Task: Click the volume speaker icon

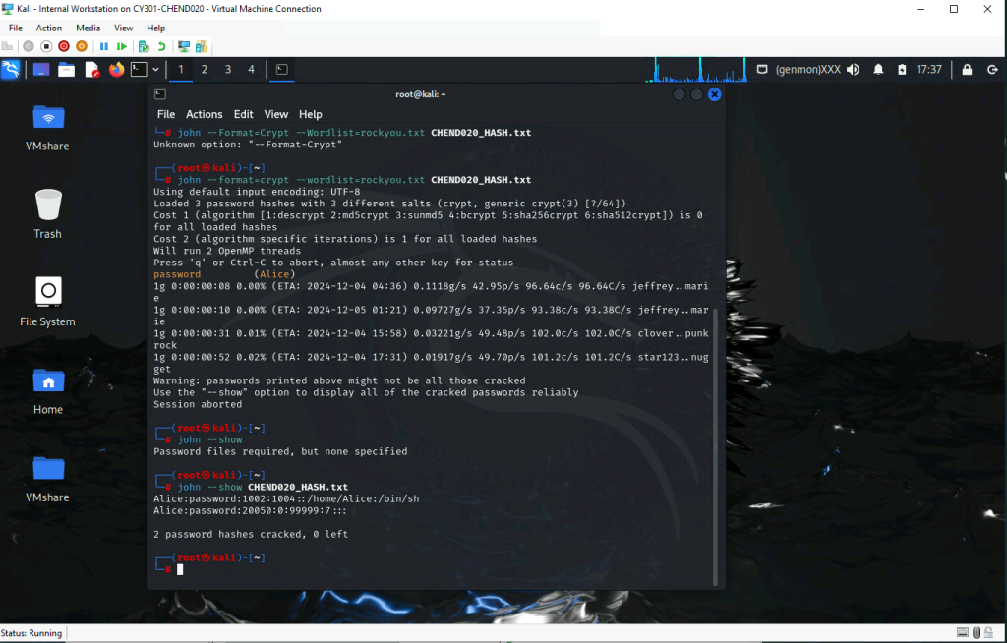Action: point(852,69)
